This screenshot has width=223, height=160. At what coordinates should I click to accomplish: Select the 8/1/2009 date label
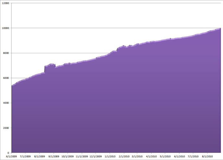(x=40, y=157)
